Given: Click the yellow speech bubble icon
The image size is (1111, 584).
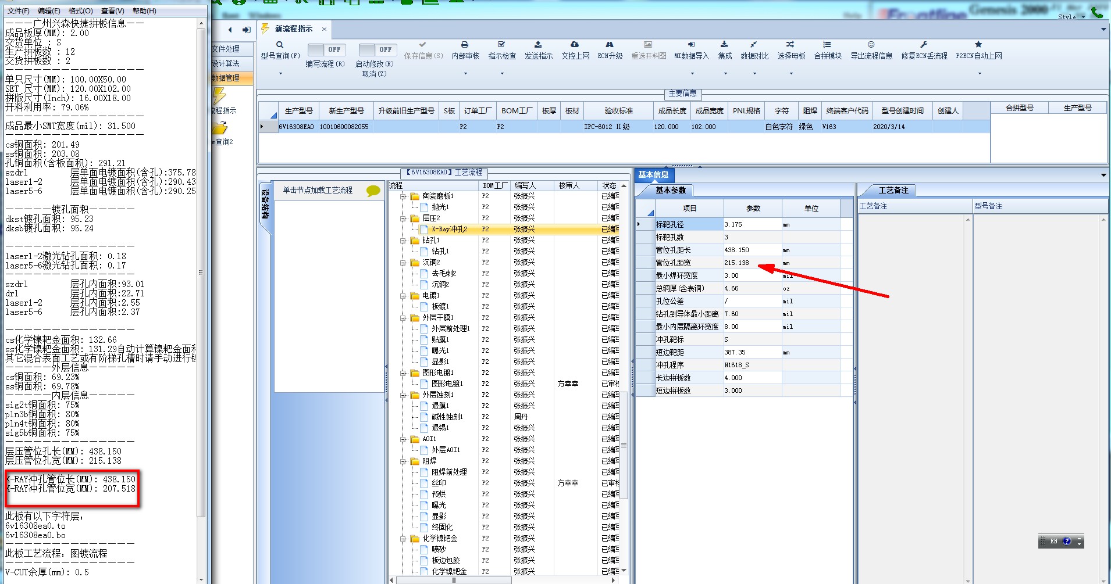Looking at the screenshot, I should 373,191.
